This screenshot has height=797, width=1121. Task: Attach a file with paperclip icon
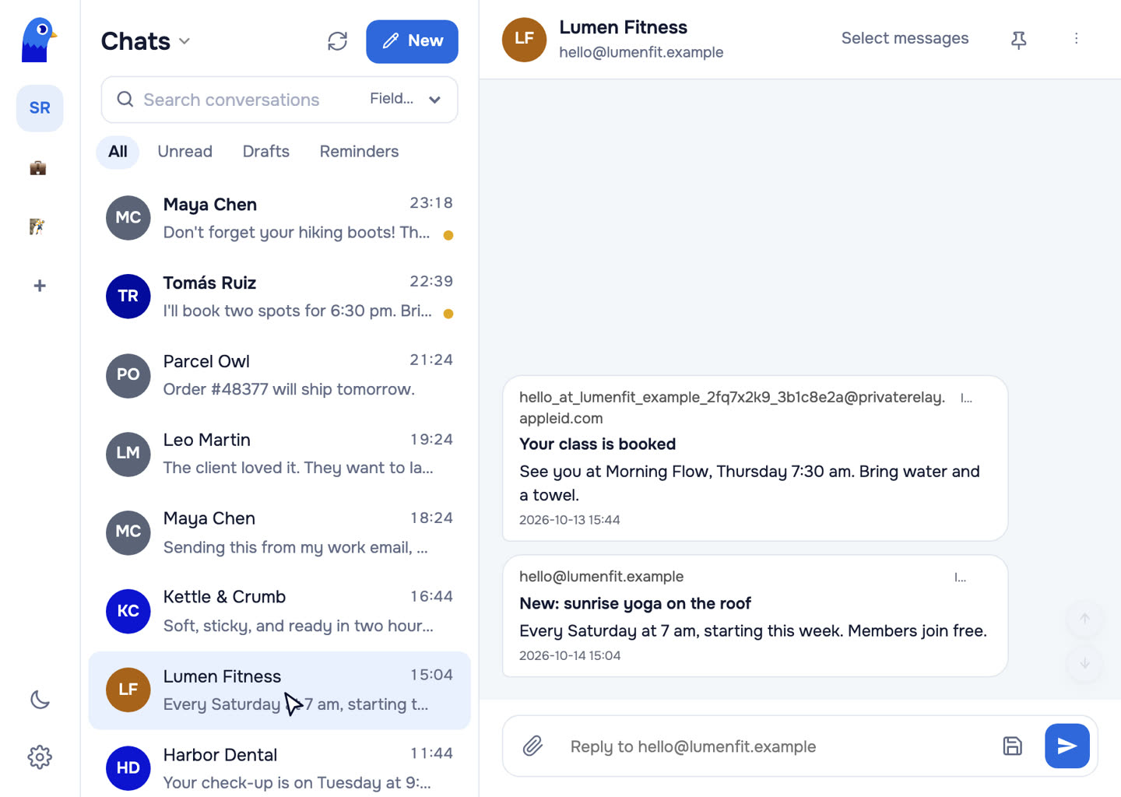tap(533, 746)
